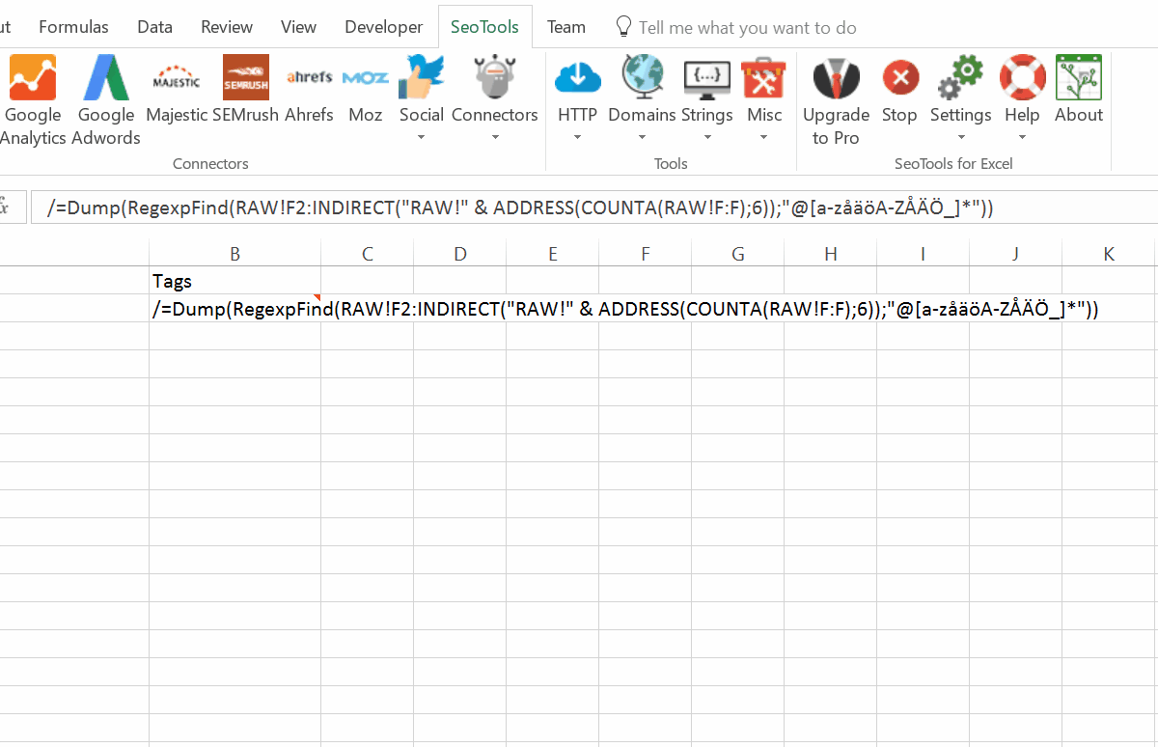Open the Social connectors dropdown
This screenshot has height=747, width=1158.
tap(421, 138)
